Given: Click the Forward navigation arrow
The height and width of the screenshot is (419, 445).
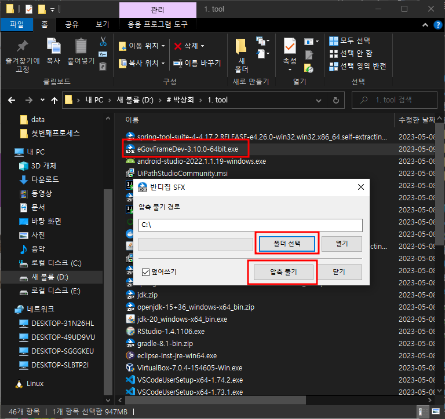Looking at the screenshot, I should click(28, 100).
